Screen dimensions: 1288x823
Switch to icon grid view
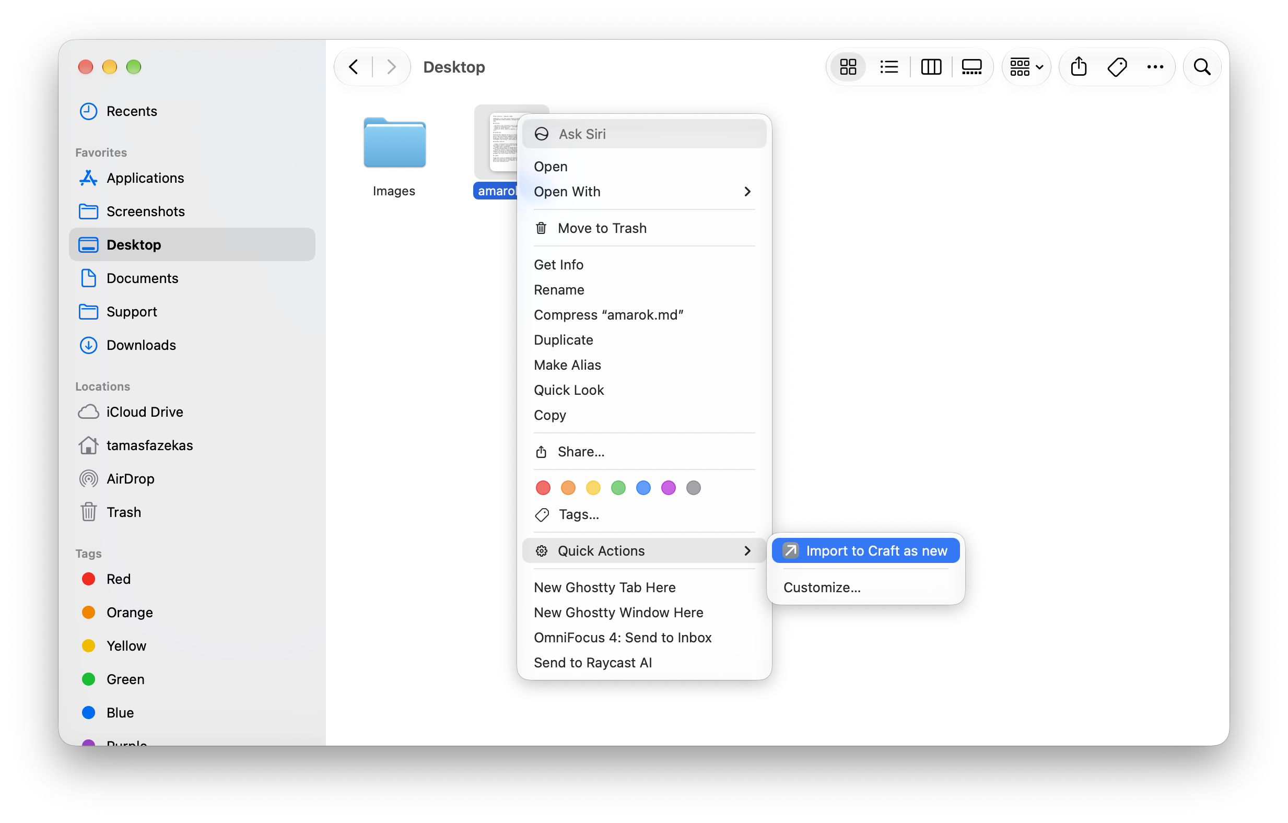[848, 67]
